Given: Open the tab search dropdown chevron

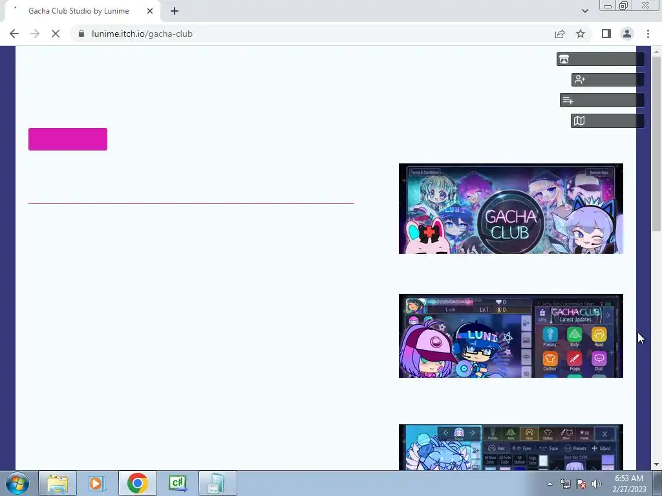Looking at the screenshot, I should point(584,11).
